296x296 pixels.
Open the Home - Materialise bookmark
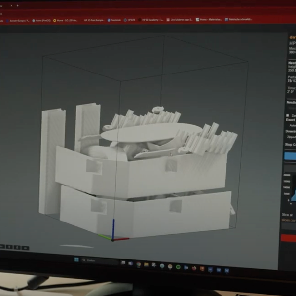[209, 19]
